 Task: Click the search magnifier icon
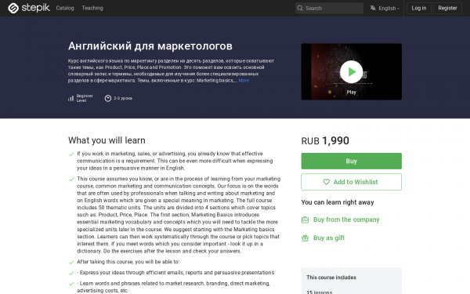(300, 8)
